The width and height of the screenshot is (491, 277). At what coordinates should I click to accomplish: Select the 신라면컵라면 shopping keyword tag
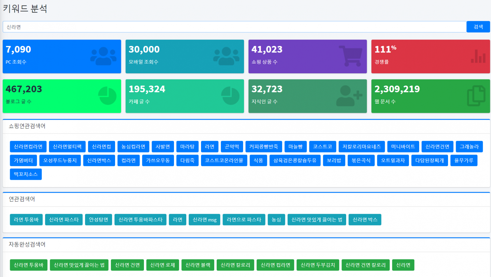coord(28,147)
